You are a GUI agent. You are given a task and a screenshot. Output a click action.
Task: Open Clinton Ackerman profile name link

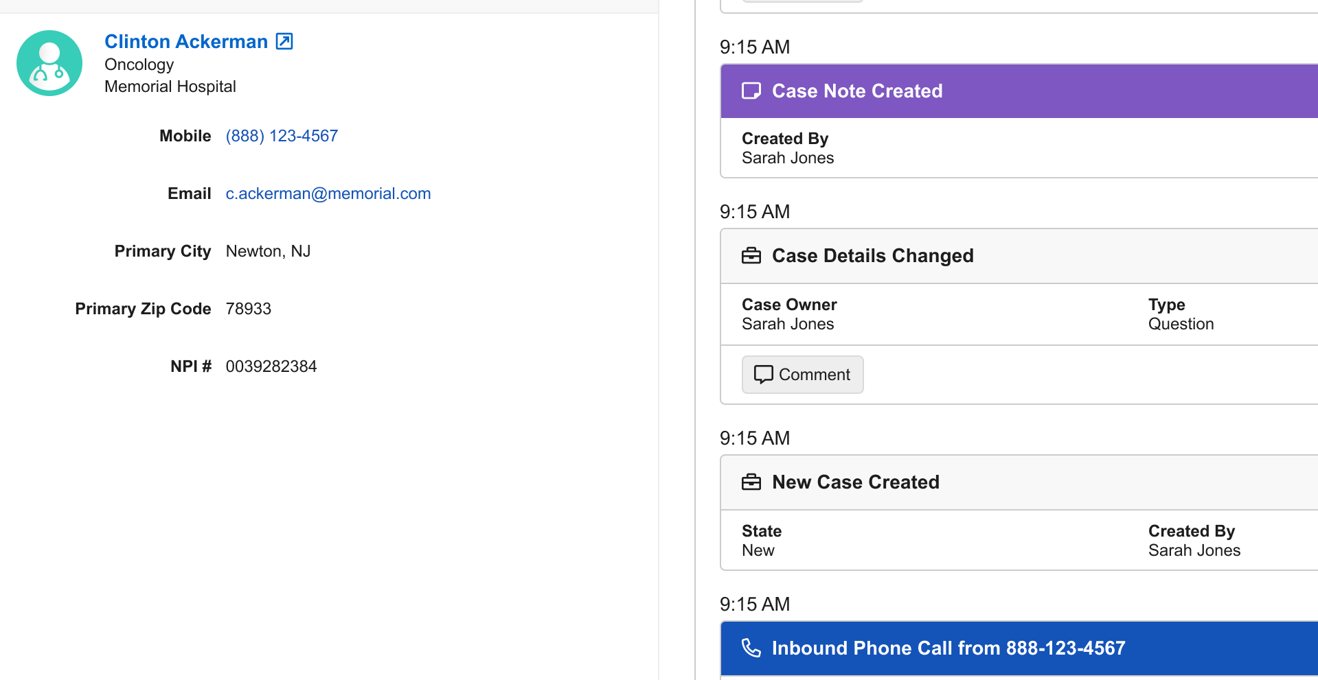coord(186,42)
